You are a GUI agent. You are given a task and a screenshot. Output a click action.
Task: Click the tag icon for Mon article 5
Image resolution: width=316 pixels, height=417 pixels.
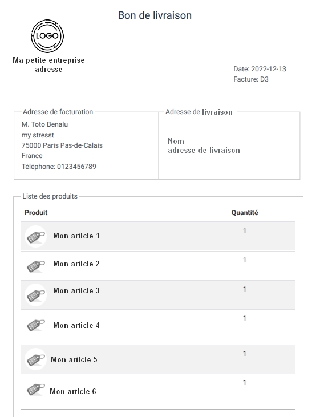35,359
